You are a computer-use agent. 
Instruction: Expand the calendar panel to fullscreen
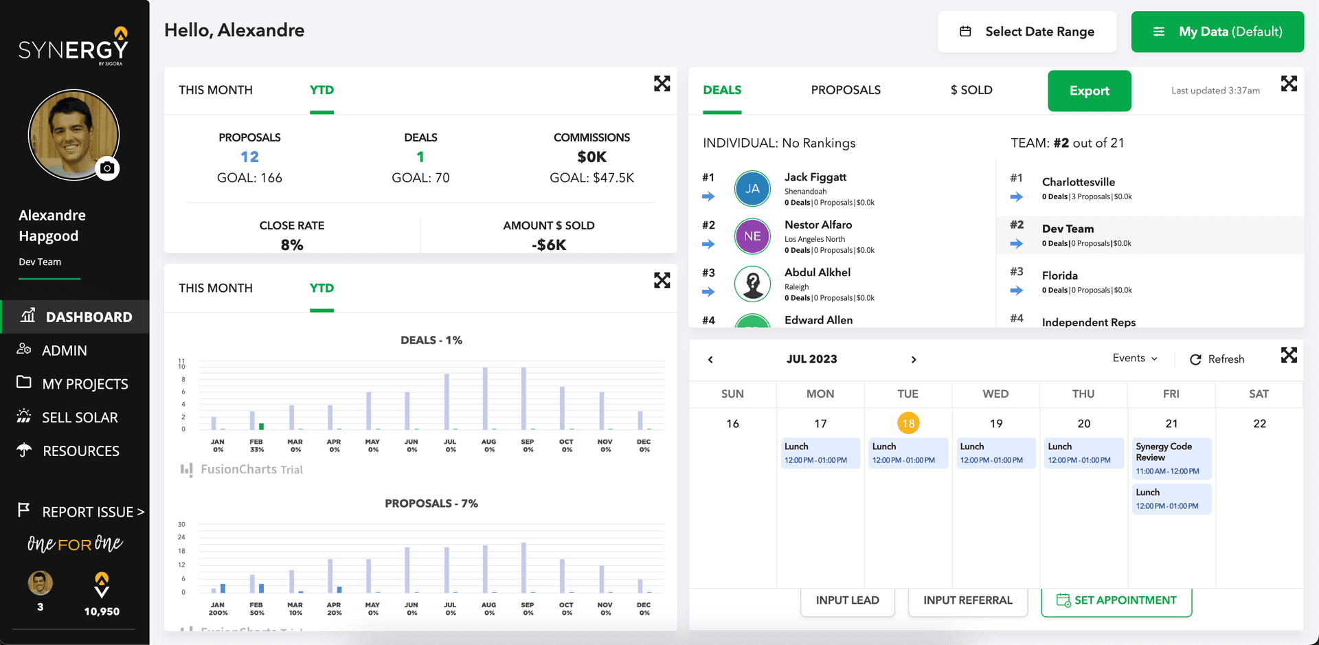coord(1289,355)
